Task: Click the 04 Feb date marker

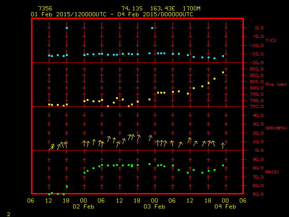Action: [225, 207]
